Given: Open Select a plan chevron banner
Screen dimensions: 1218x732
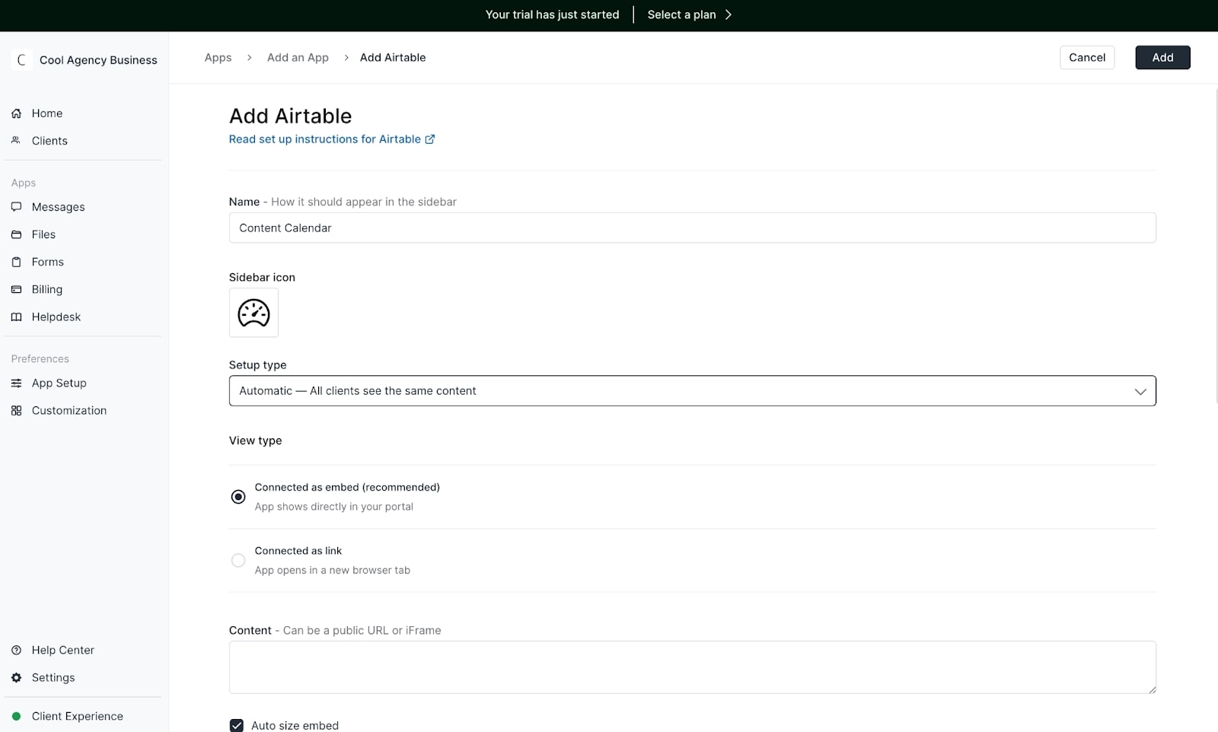Looking at the screenshot, I should [689, 14].
